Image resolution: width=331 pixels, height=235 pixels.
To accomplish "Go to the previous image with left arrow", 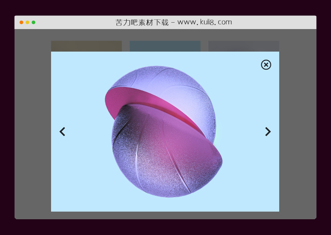I will tap(62, 132).
